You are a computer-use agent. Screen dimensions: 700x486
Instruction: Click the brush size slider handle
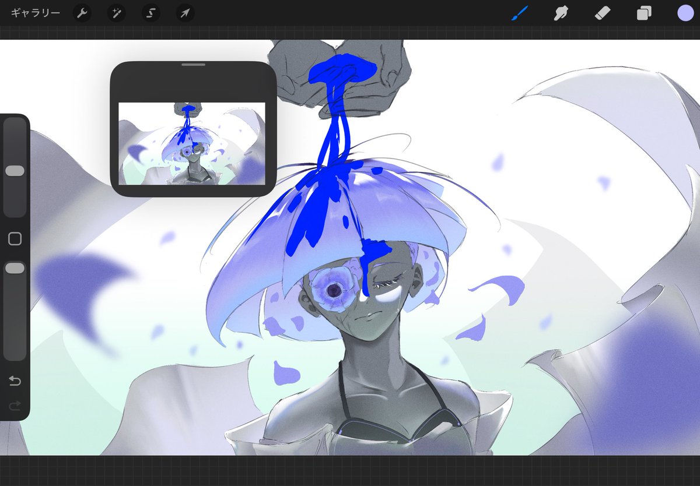[15, 171]
